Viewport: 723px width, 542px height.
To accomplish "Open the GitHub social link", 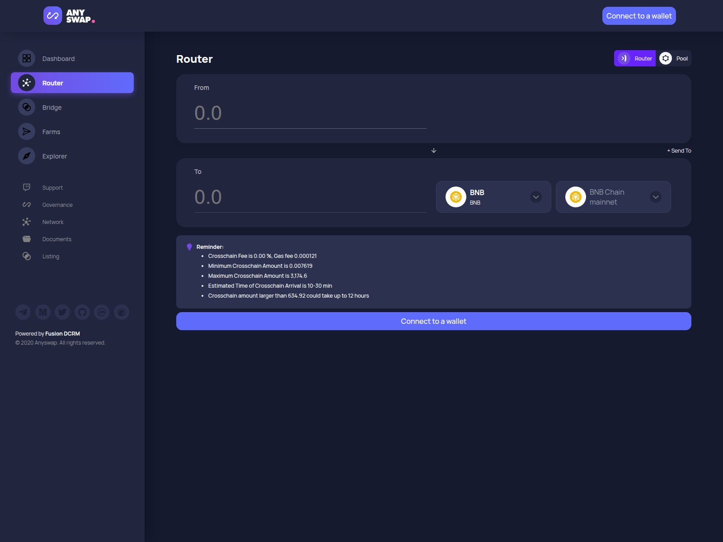I will click(82, 312).
